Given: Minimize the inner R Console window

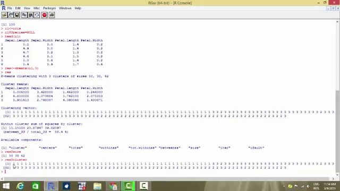Looking at the screenshot, I should [328, 8].
